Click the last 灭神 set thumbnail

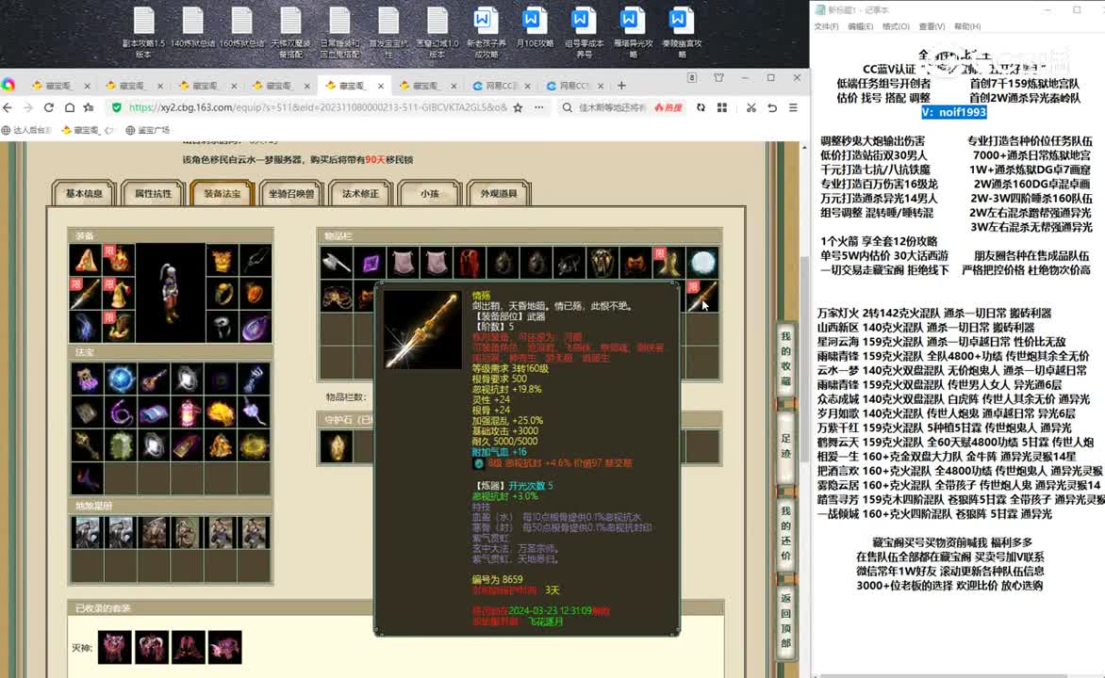coord(224,647)
